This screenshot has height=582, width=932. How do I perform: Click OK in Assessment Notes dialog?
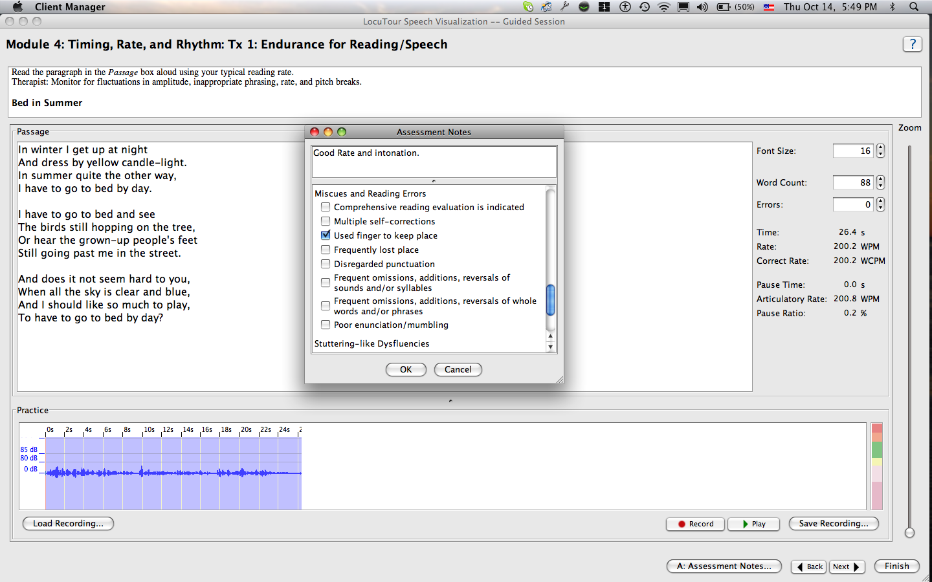coord(406,369)
